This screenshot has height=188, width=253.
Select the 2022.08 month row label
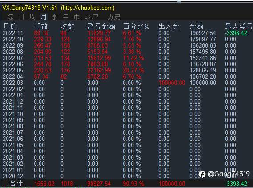(13, 52)
